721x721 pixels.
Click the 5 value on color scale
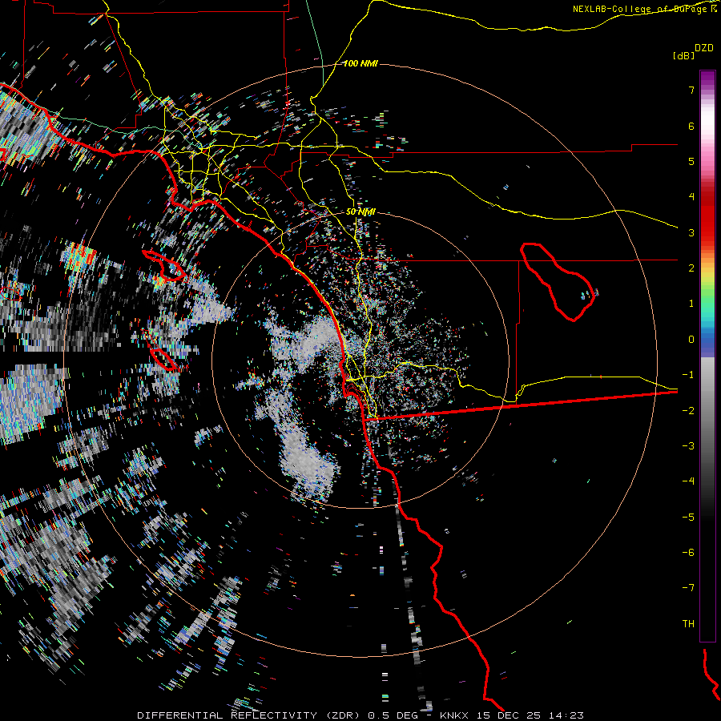691,161
